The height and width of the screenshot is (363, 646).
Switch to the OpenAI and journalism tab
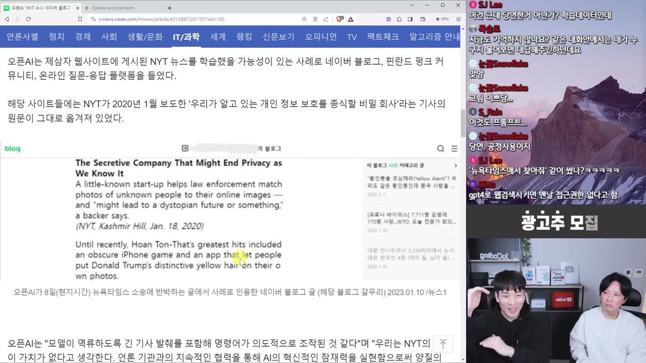120,8
